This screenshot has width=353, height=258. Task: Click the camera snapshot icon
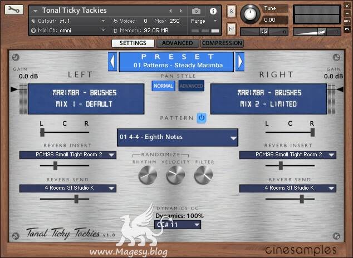196,11
